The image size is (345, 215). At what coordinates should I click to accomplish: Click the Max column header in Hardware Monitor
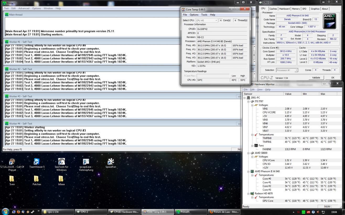point(328,94)
